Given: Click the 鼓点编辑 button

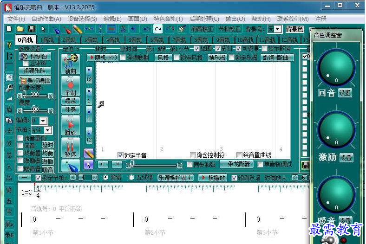Looking at the screenshot, I should [34, 81].
